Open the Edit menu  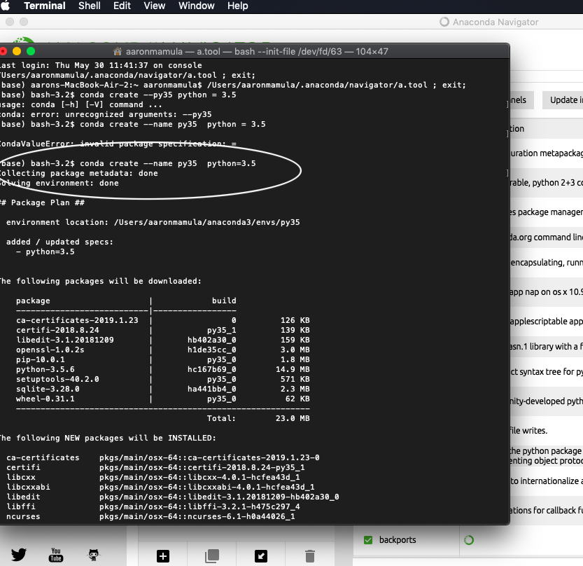coord(122,6)
